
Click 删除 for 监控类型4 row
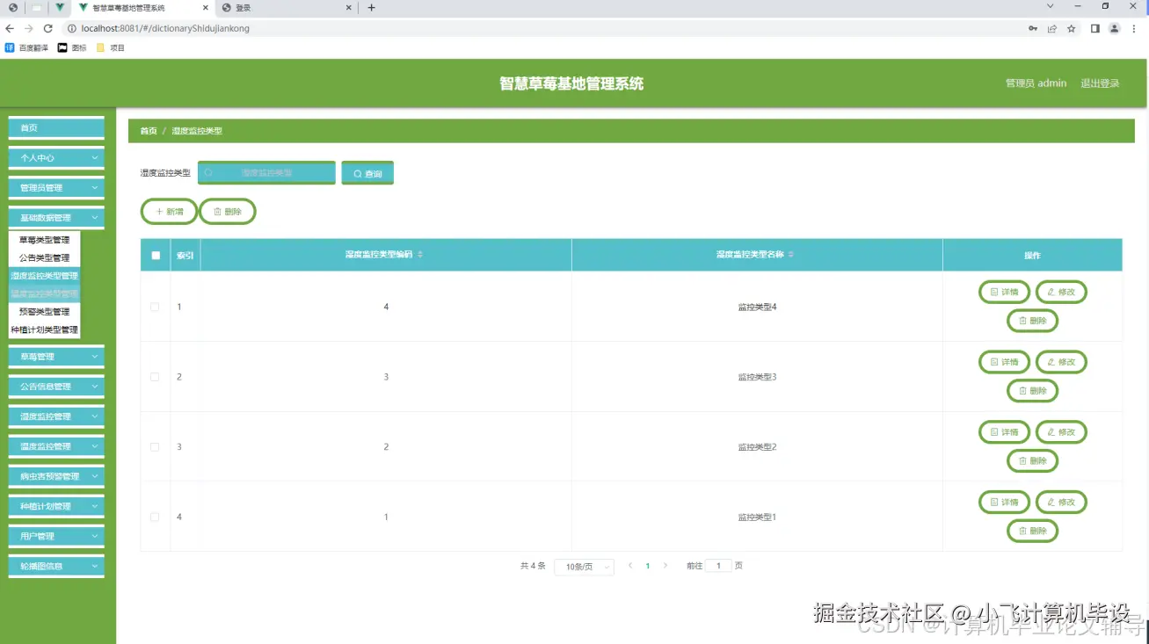pos(1032,321)
